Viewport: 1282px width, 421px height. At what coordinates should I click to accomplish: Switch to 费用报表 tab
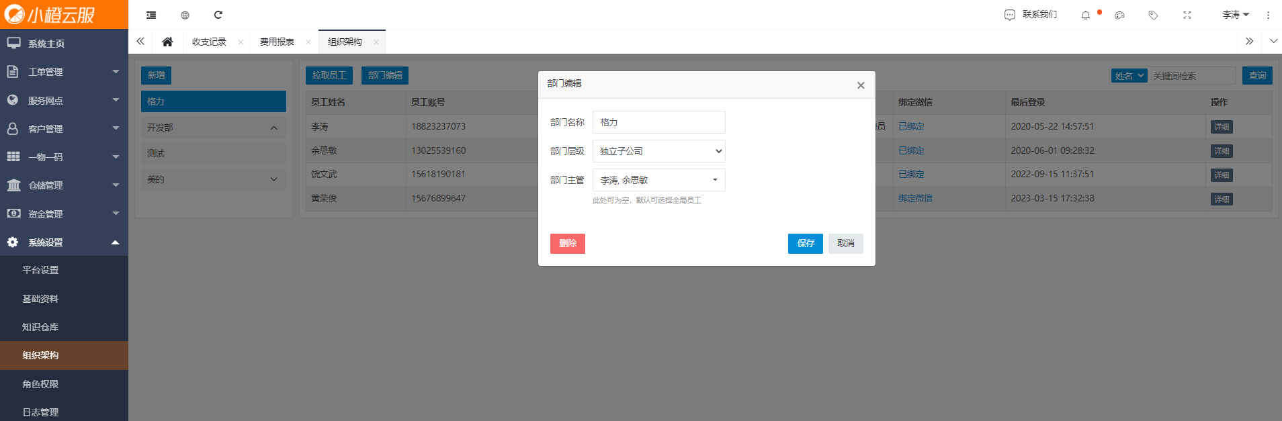(277, 42)
